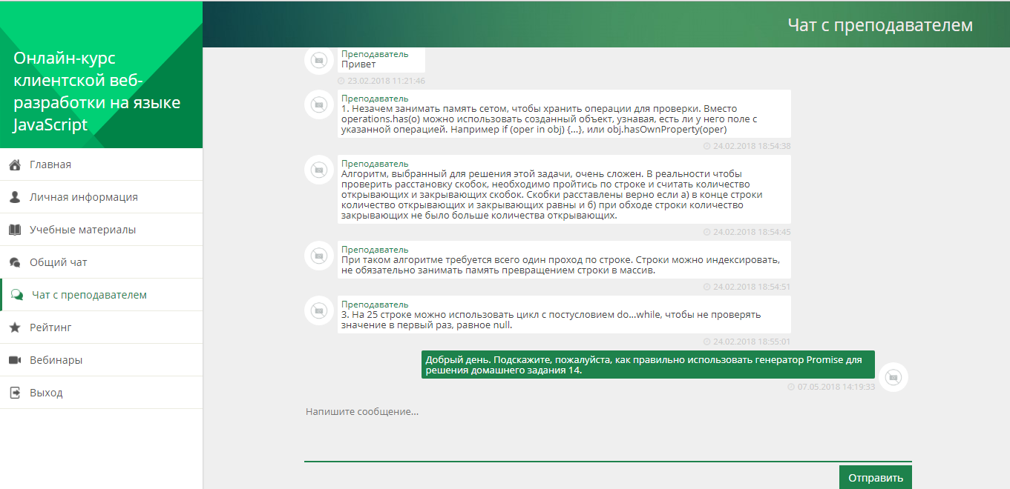1010x489 pixels.
Task: Open the Главная menu item
Action: click(50, 164)
